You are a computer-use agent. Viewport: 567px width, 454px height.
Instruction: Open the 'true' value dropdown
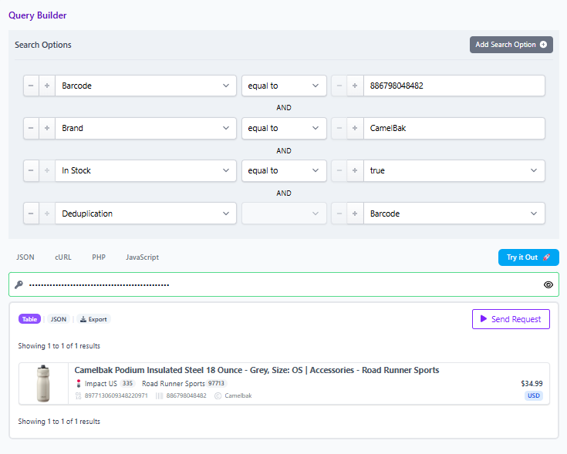coord(454,170)
